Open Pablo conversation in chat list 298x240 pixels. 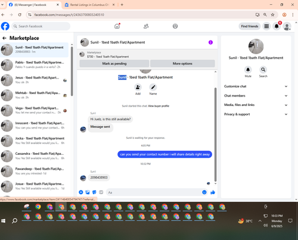(x=35, y=65)
